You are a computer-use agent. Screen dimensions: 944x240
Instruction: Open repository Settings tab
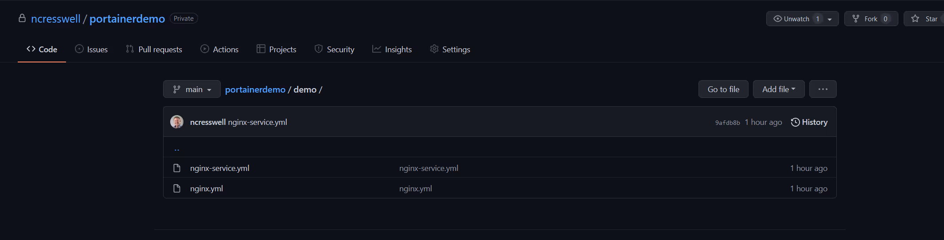pyautogui.click(x=450, y=49)
